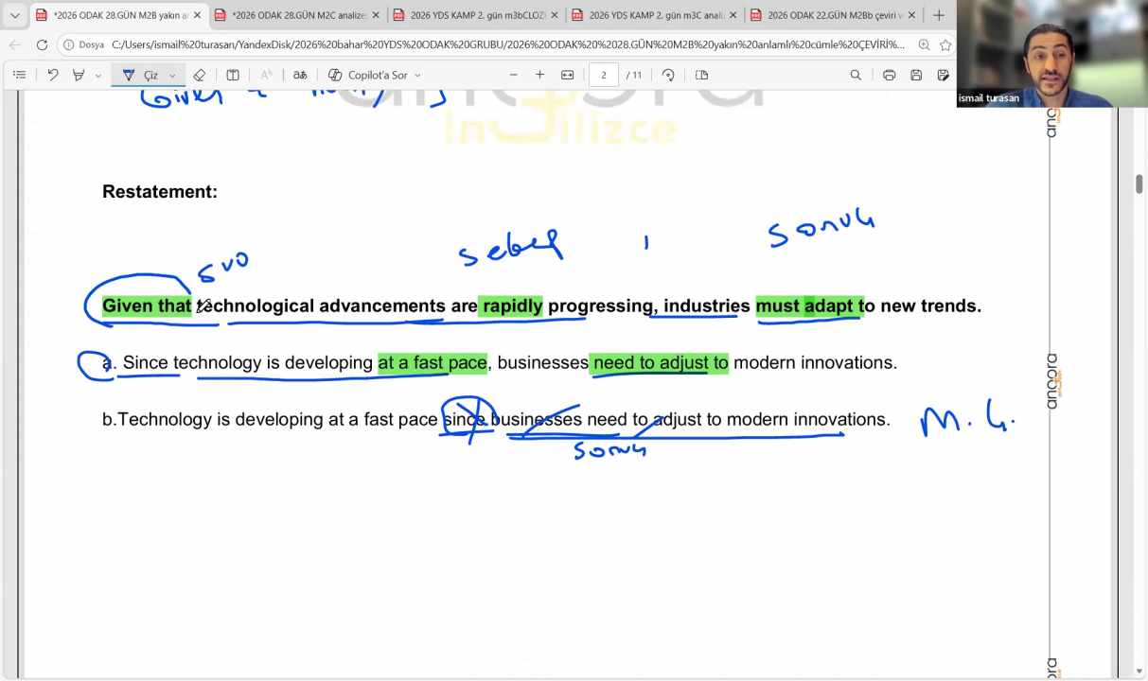Viewport: 1148px width, 681px height.
Task: Reload the page with refresh button
Action: click(x=42, y=44)
